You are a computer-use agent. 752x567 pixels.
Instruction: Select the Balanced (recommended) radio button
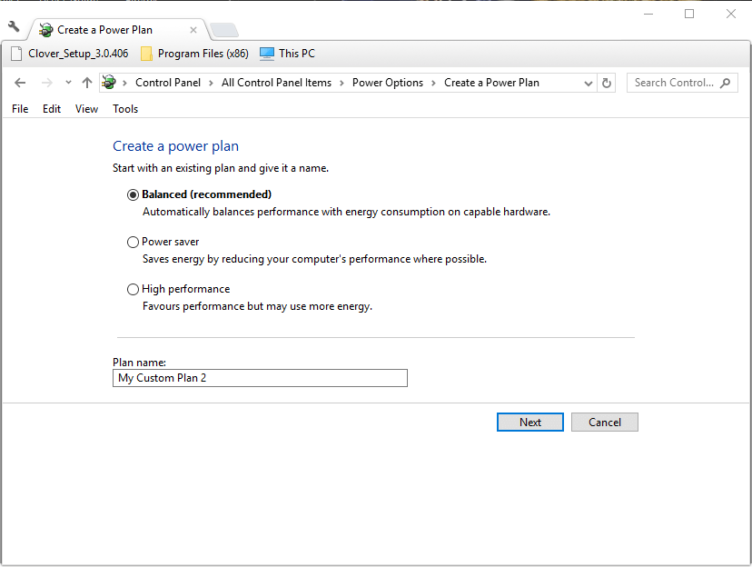pos(133,194)
